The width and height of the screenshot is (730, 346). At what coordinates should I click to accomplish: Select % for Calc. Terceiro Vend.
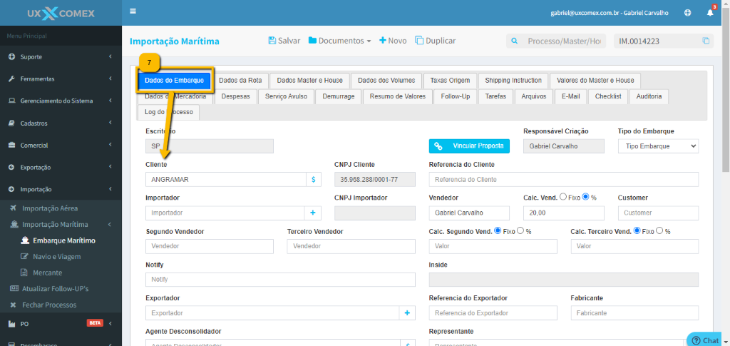tap(659, 230)
